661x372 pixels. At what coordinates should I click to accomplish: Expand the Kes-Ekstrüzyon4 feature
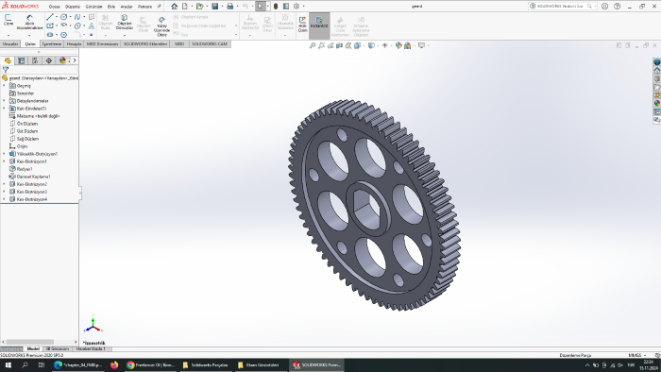click(x=4, y=199)
